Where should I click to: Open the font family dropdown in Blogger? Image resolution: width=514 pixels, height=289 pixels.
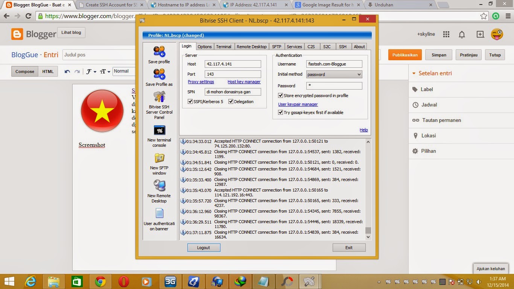[x=91, y=71]
